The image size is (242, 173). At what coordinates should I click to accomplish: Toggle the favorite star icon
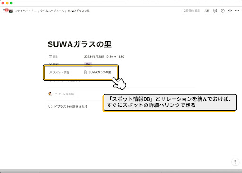[x=230, y=11]
